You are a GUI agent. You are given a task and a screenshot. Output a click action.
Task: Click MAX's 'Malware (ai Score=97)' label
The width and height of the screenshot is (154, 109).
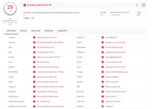(113, 87)
